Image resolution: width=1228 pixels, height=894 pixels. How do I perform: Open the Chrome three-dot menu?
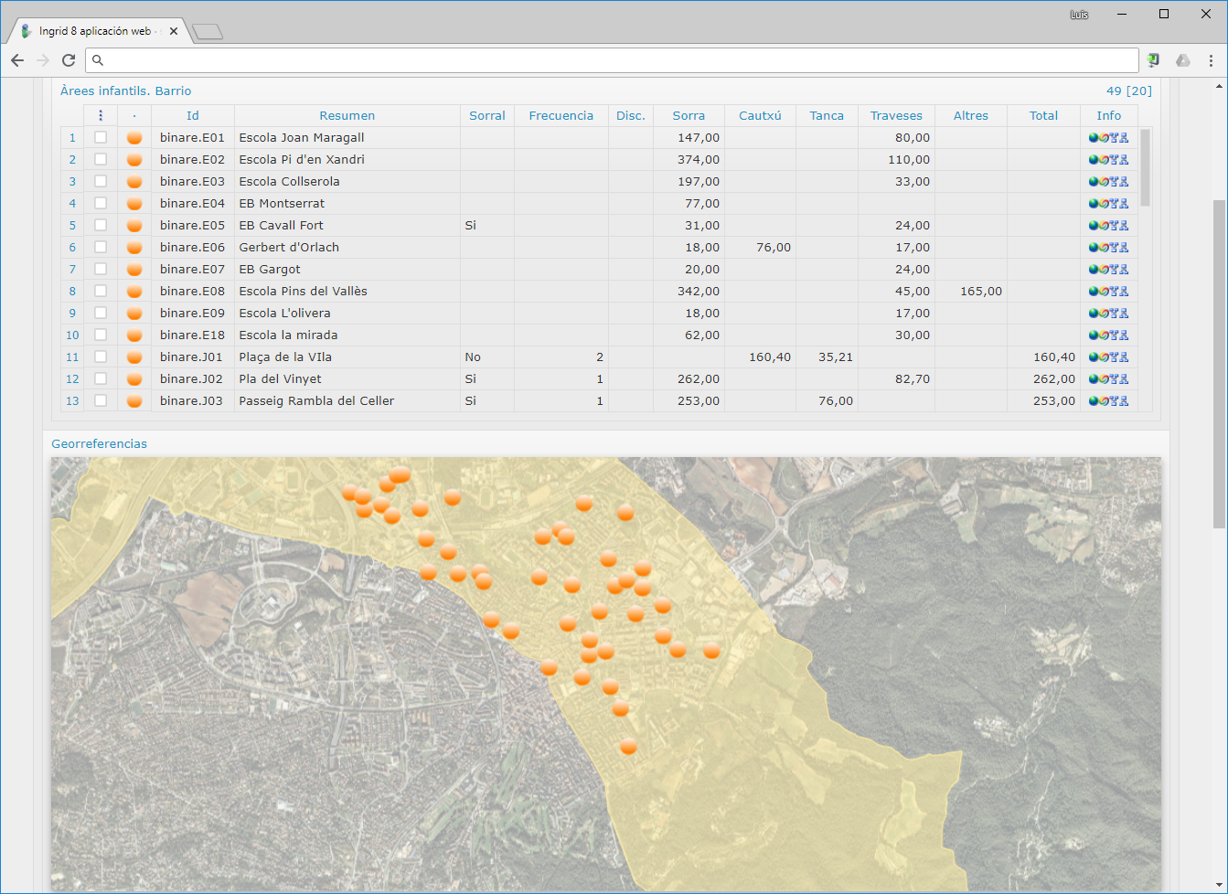click(1211, 60)
